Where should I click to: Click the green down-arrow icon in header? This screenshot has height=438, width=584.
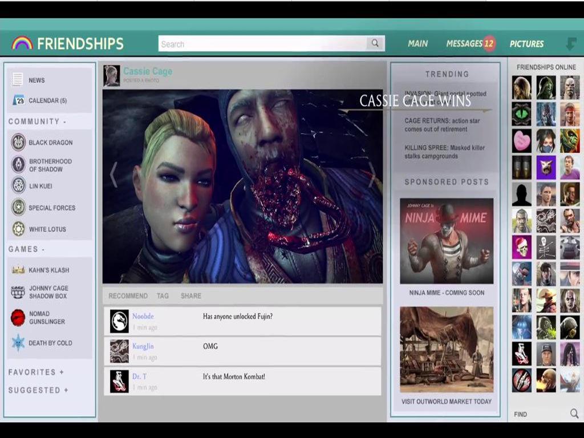571,43
